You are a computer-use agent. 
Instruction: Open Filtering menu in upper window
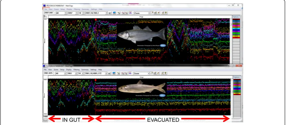(77, 9)
